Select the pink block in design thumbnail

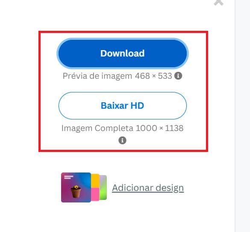[x=95, y=194]
